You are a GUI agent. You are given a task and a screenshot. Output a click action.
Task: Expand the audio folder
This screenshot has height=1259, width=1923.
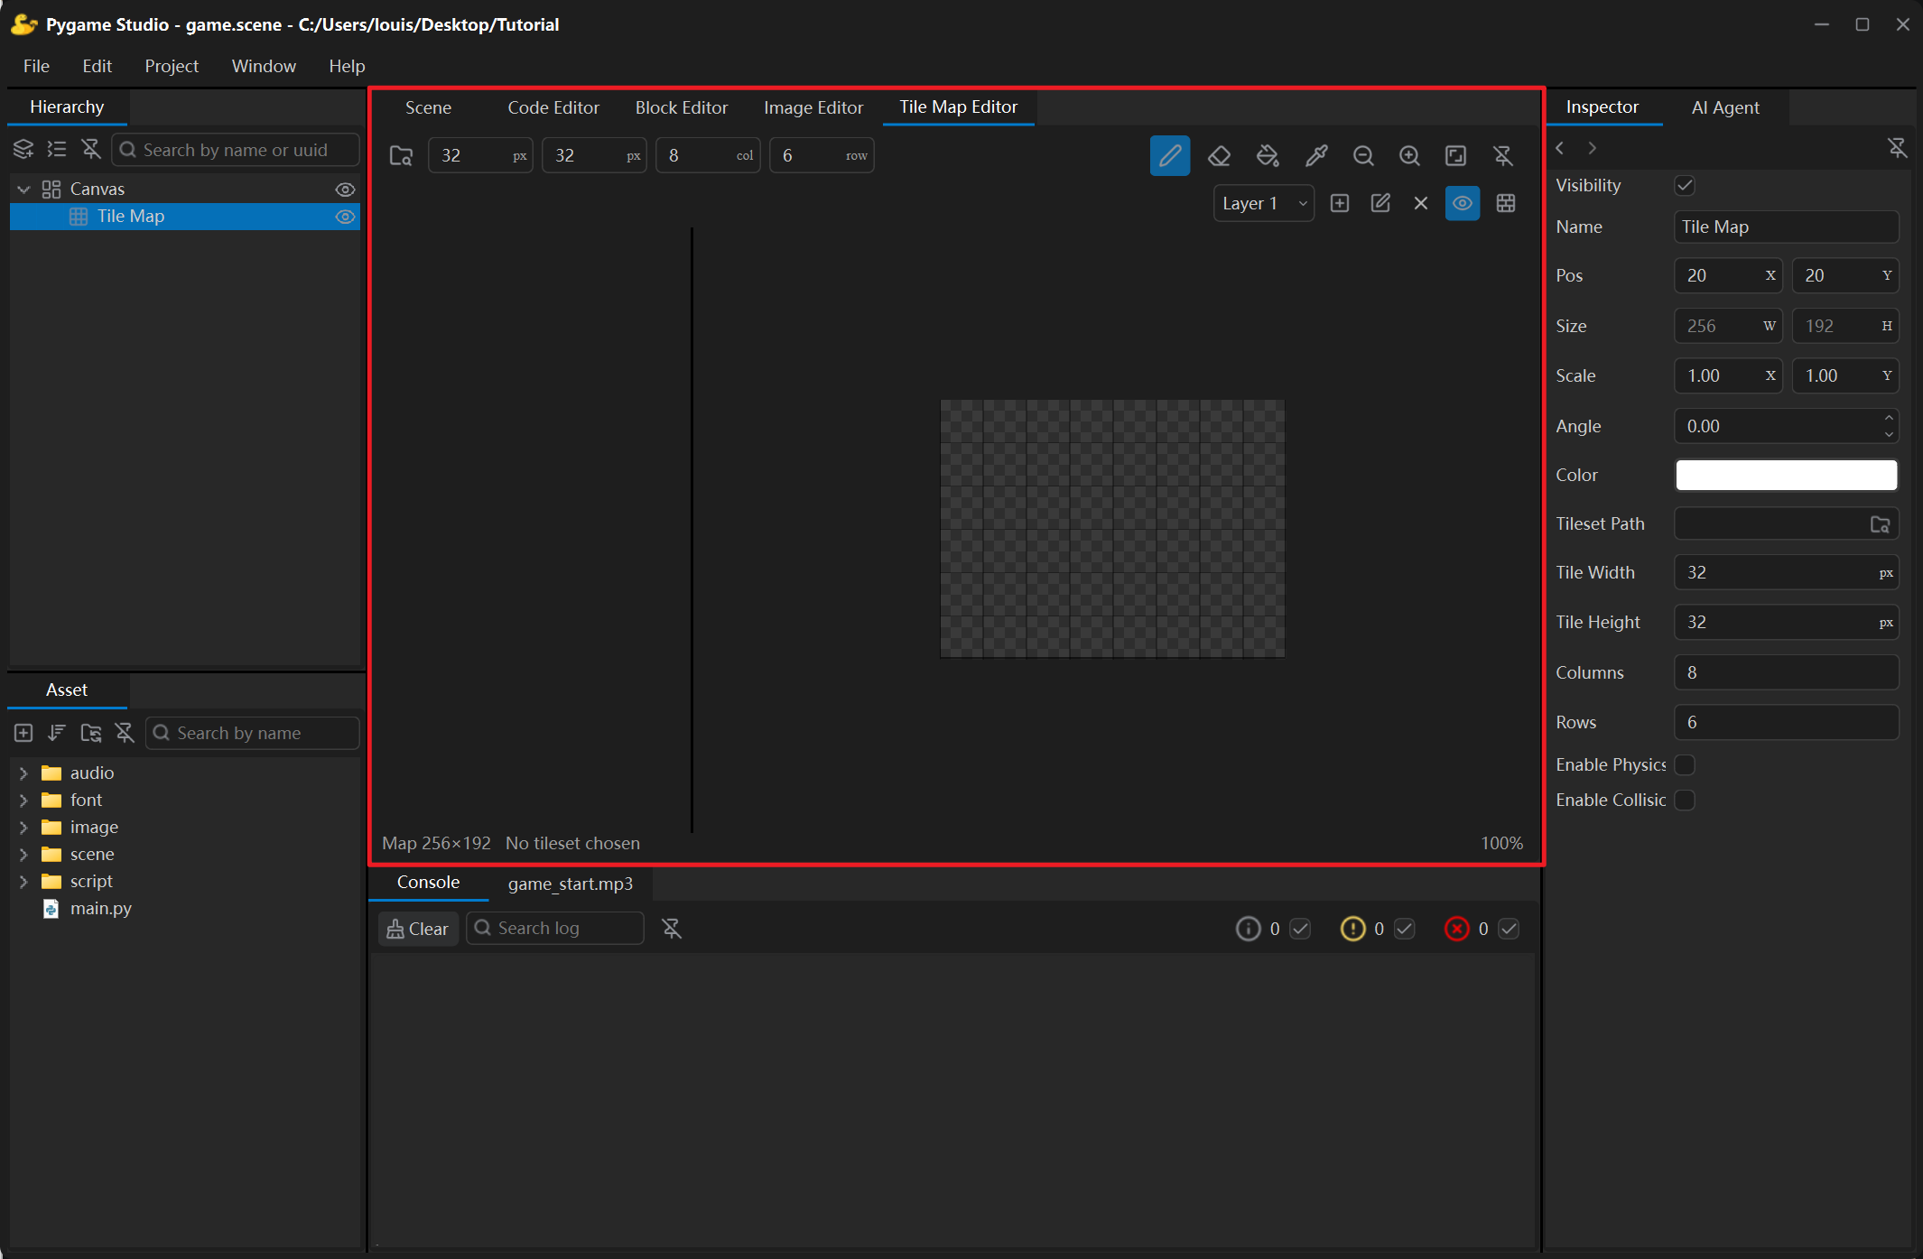(24, 773)
